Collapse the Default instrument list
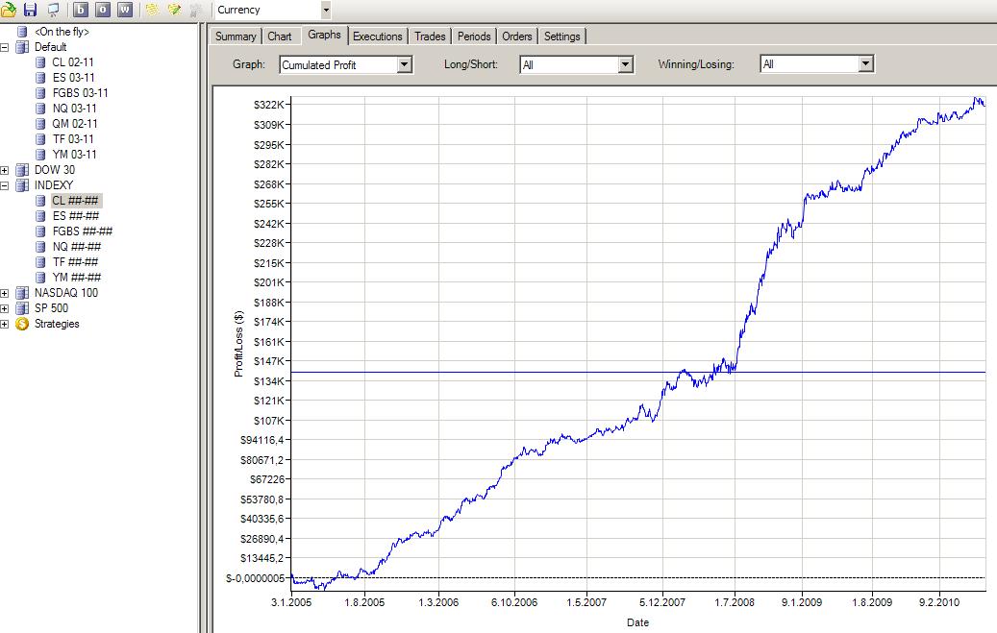997x633 pixels. (x=6, y=47)
